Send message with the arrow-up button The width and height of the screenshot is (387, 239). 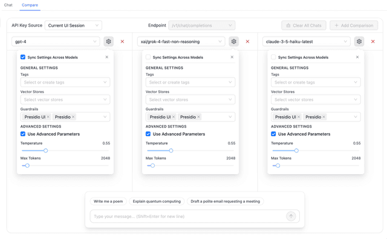click(x=291, y=216)
